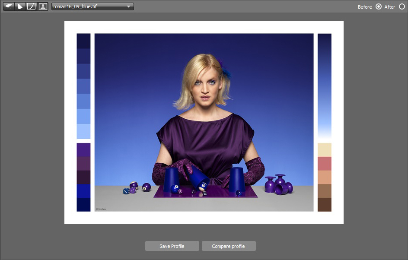Click the darkest navy swatch at top left

(83, 41)
